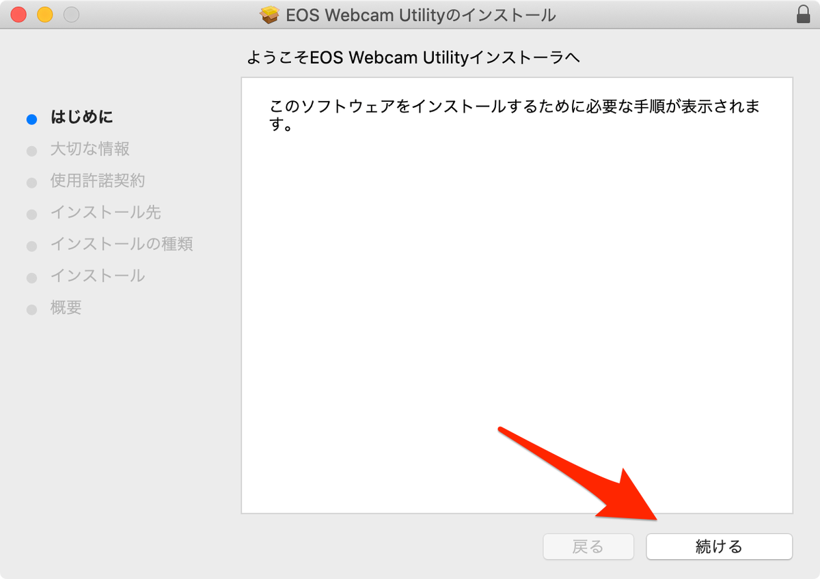Click the dot next to インストール
Image resolution: width=820 pixels, height=579 pixels.
pyautogui.click(x=31, y=276)
